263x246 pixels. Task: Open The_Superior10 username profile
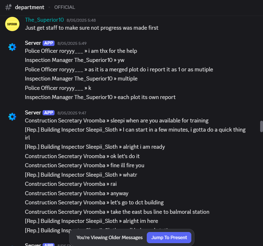[44, 20]
